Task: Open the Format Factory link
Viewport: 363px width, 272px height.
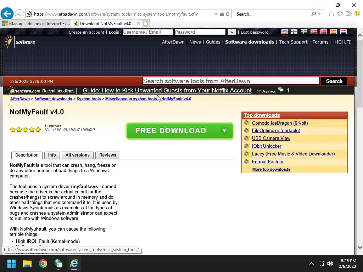Action: click(267, 161)
